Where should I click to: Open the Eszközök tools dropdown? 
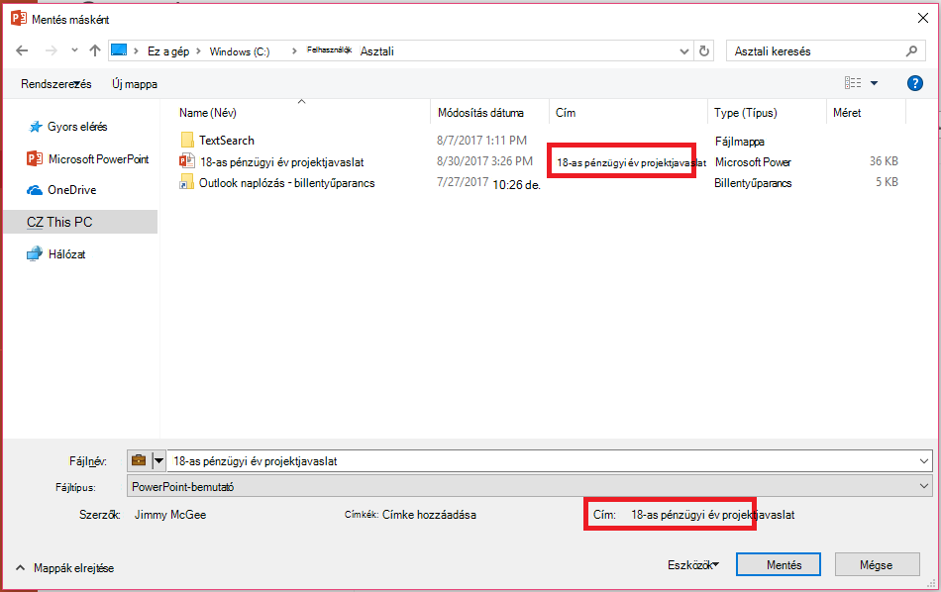click(x=693, y=565)
